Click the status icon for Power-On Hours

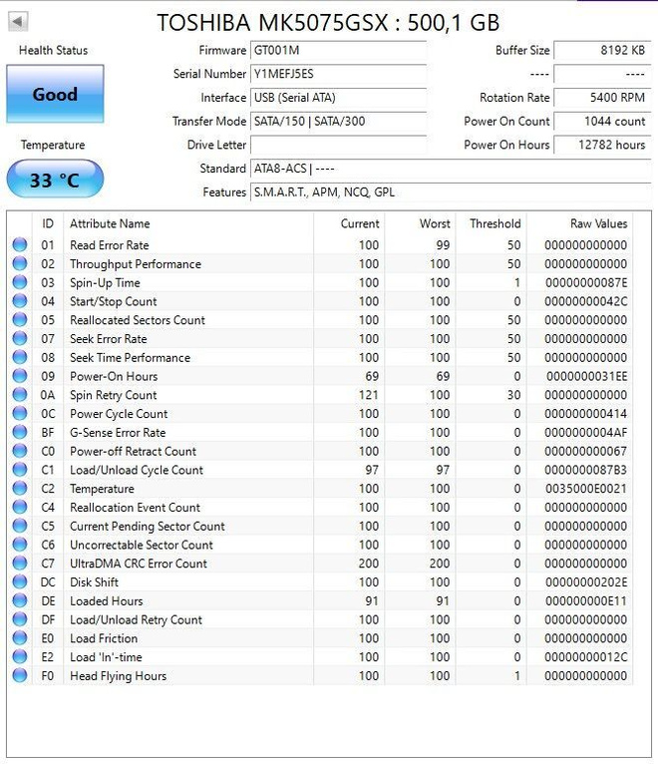[x=20, y=376]
